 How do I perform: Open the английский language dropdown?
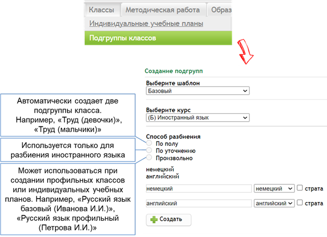(274, 203)
